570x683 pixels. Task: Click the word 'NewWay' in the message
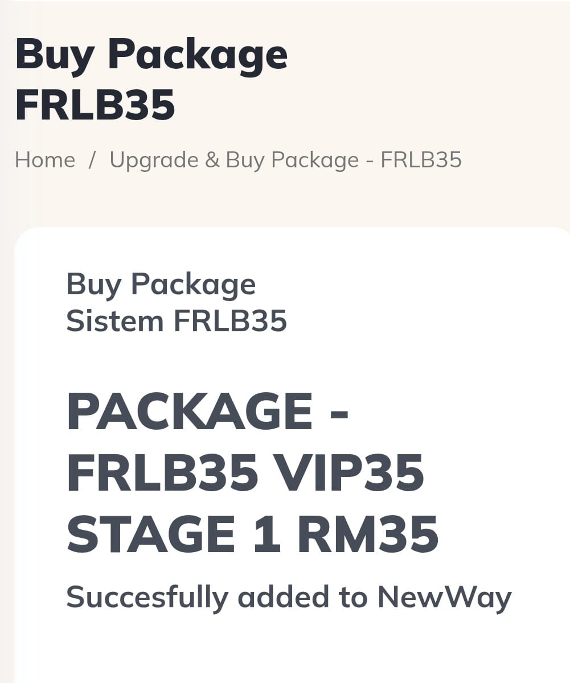(x=445, y=597)
